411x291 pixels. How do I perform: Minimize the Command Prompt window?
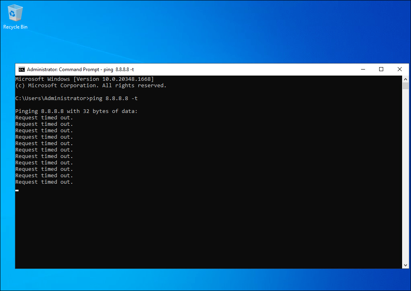(363, 70)
